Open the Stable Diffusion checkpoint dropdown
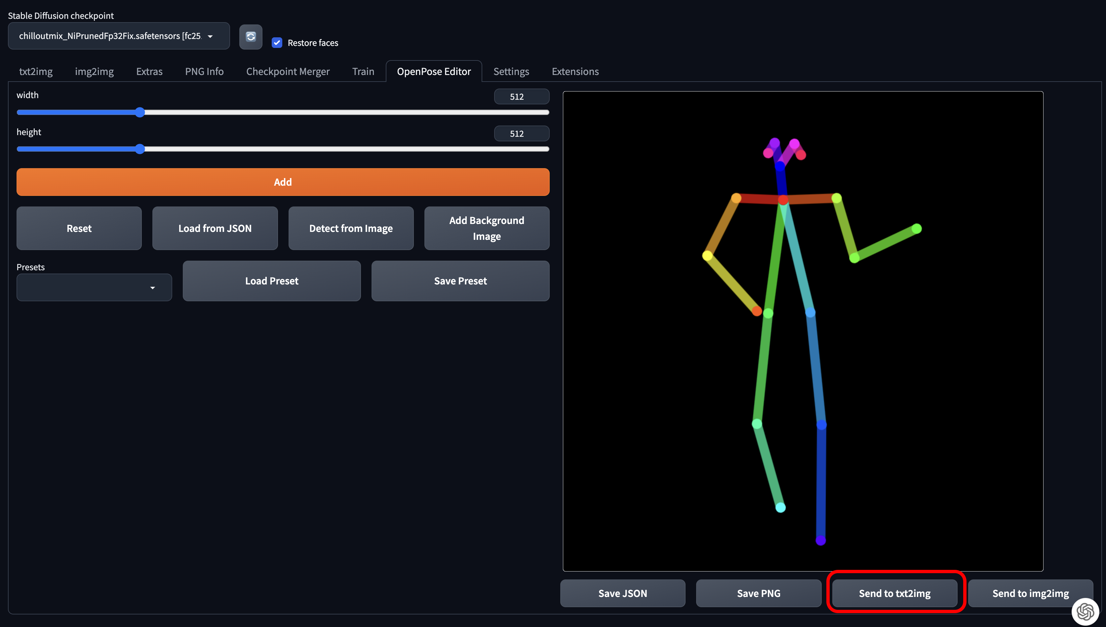 point(118,36)
